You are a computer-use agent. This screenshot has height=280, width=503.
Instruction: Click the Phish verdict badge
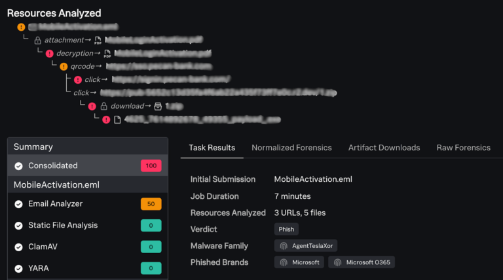[286, 230]
